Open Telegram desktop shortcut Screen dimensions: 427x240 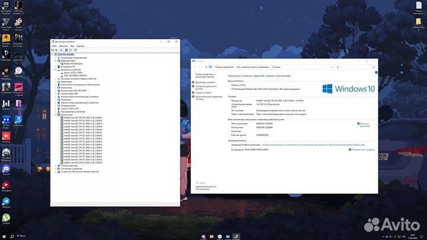click(6, 203)
